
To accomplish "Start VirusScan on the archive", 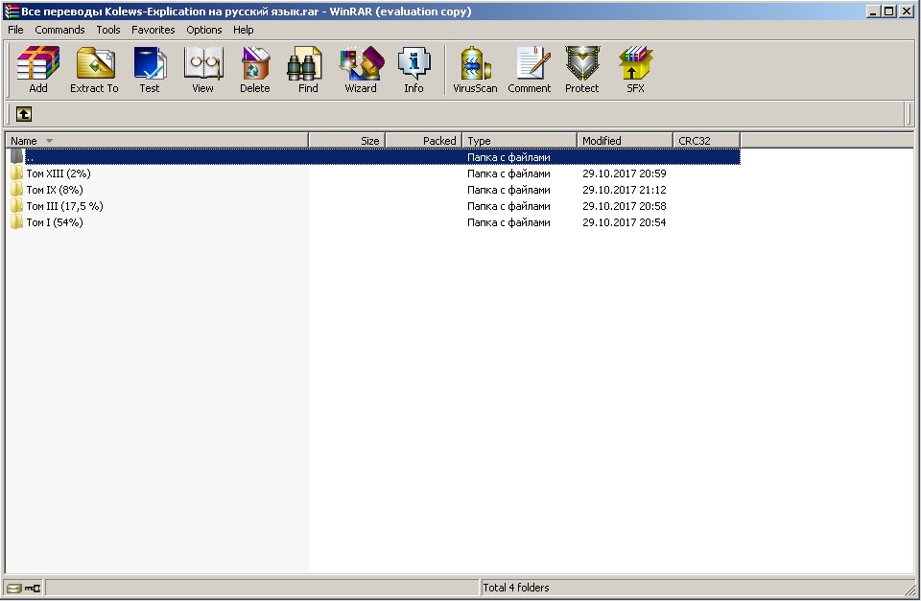I will (x=475, y=69).
